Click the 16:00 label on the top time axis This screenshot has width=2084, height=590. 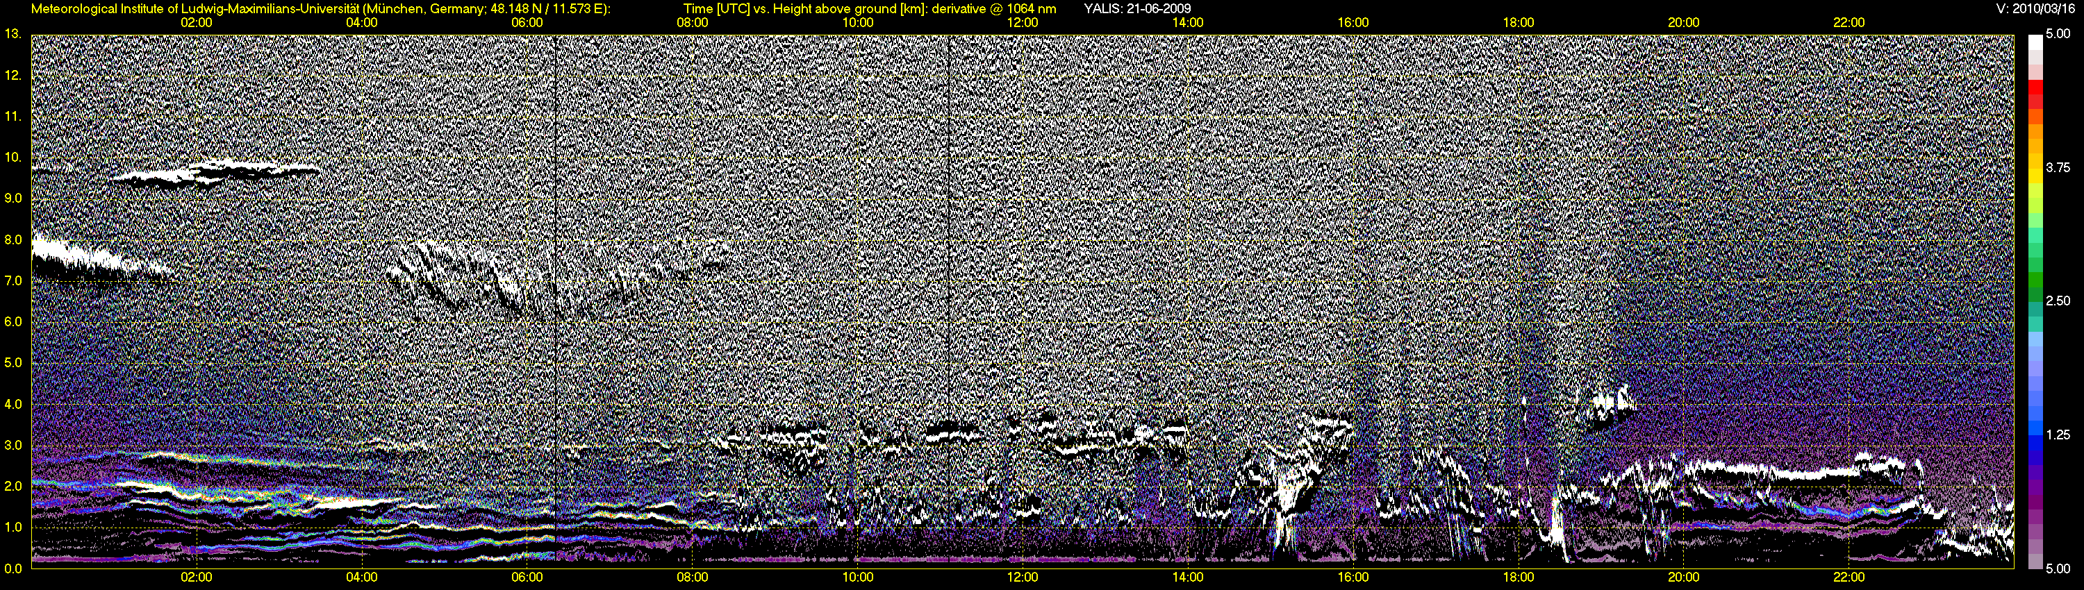point(1353,23)
